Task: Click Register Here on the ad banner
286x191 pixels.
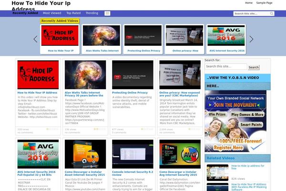Action: pos(228,148)
